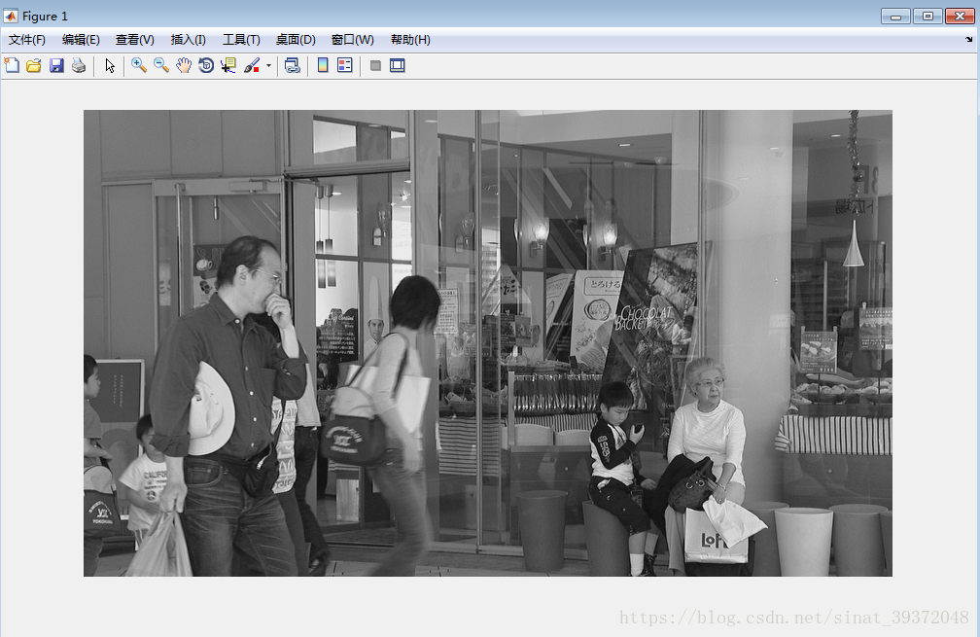Viewport: 980px width, 637px height.
Task: Open a file with the folder icon
Action: [34, 65]
